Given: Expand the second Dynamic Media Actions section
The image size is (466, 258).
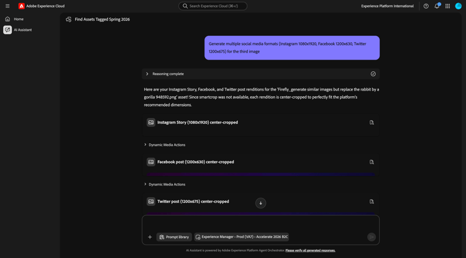Looking at the screenshot, I should tap(145, 184).
